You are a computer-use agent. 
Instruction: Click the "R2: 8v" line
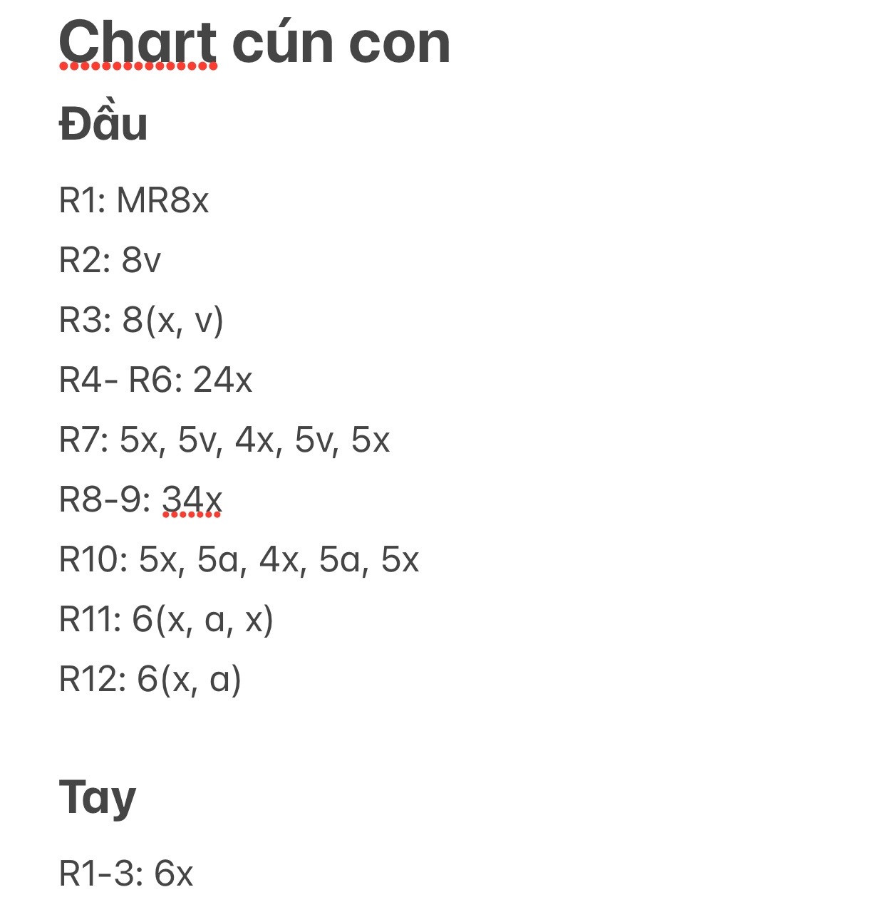[x=110, y=260]
